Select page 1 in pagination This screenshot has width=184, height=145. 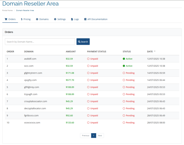click(94, 135)
